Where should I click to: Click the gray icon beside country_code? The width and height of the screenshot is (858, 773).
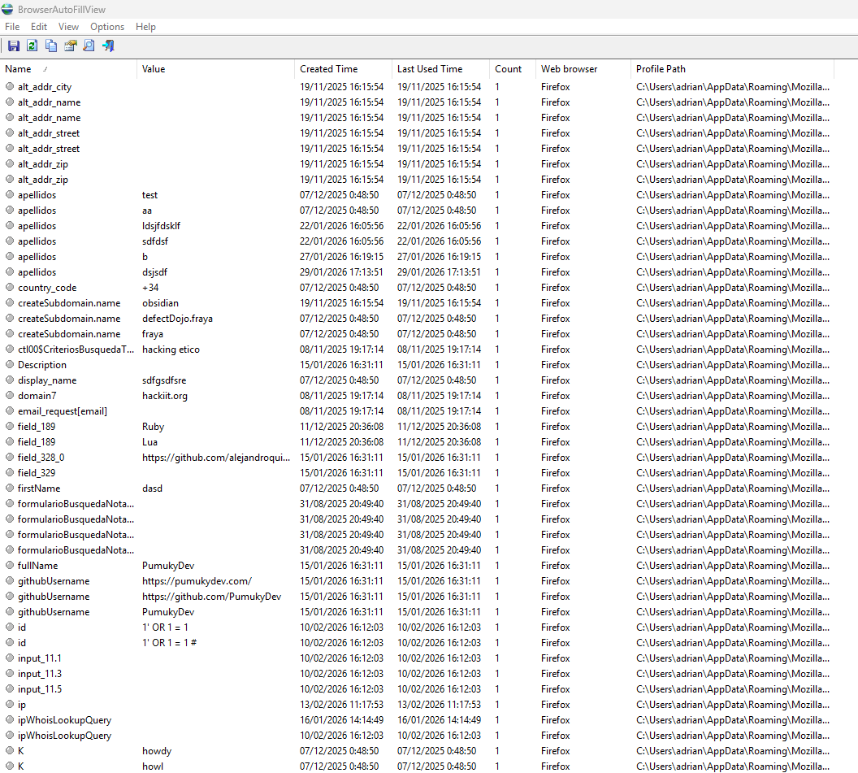[x=10, y=288]
